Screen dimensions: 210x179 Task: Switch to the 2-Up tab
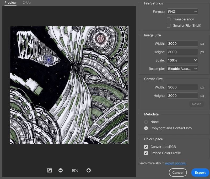pos(27,3)
